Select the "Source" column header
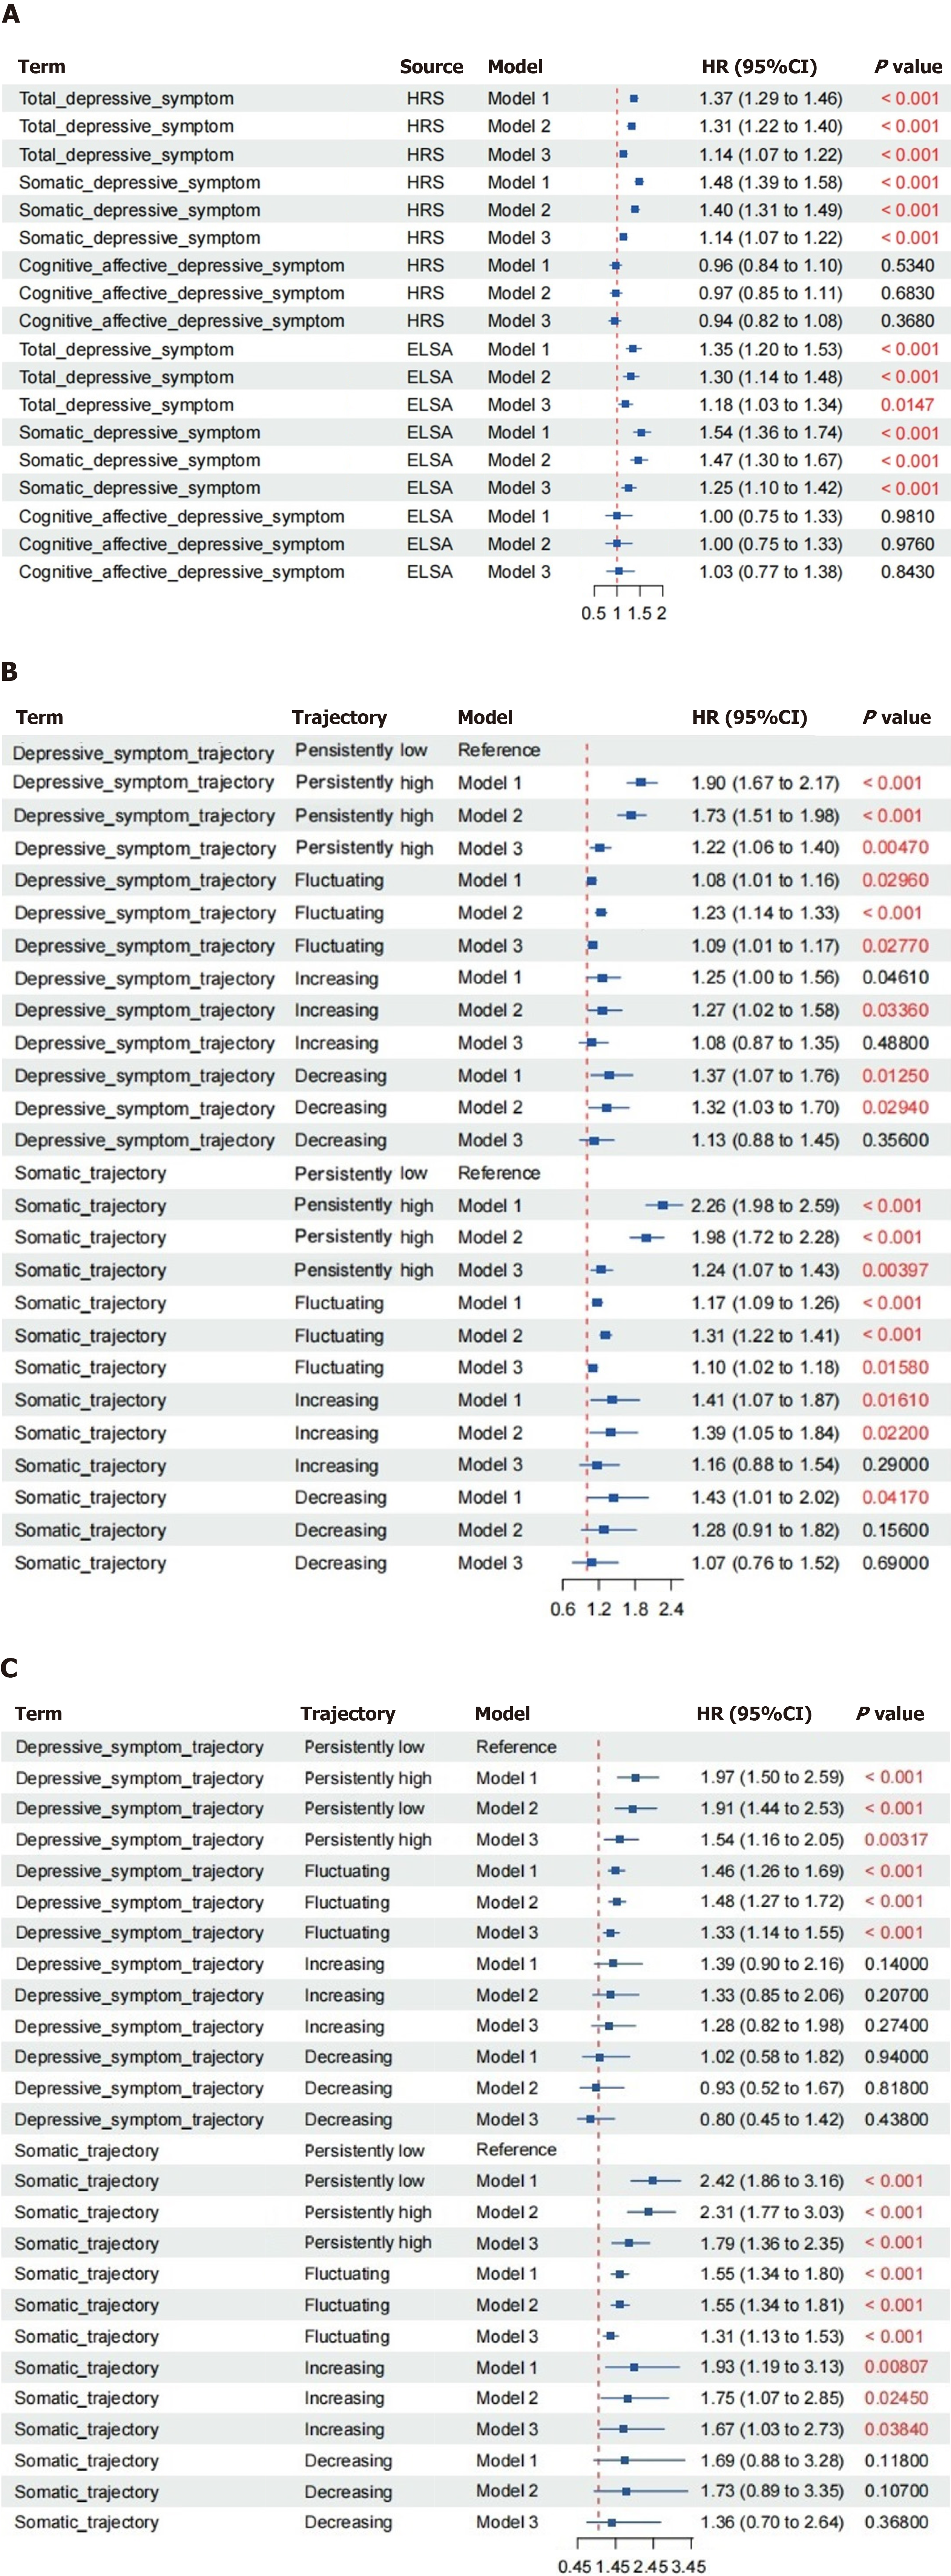This screenshot has height=2576, width=951. pyautogui.click(x=431, y=67)
